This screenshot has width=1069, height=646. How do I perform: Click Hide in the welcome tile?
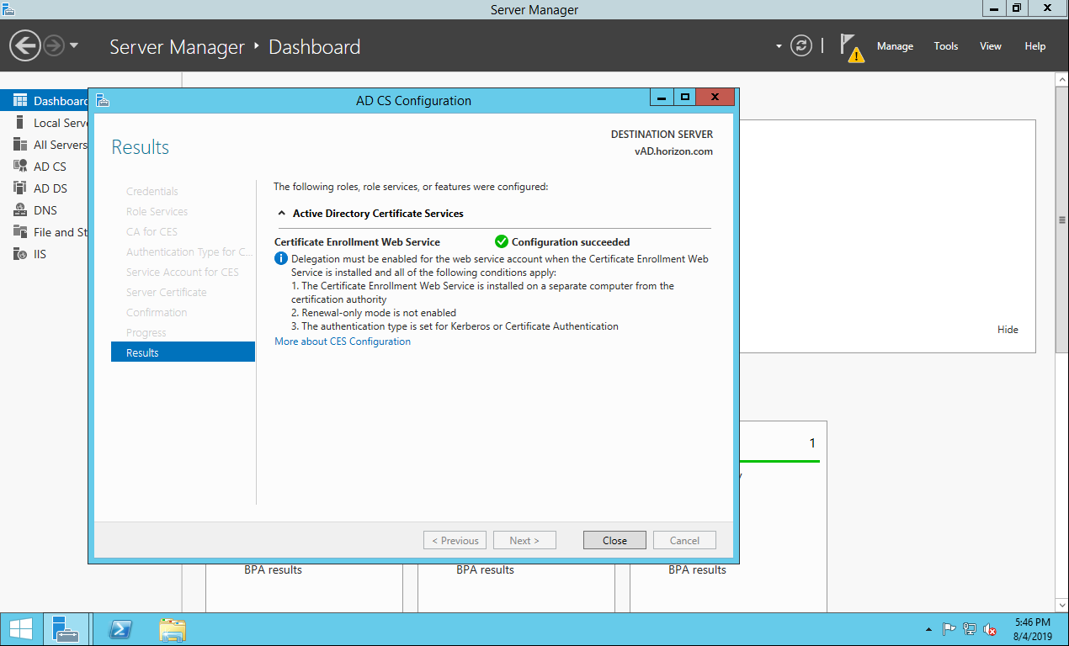pyautogui.click(x=1008, y=330)
